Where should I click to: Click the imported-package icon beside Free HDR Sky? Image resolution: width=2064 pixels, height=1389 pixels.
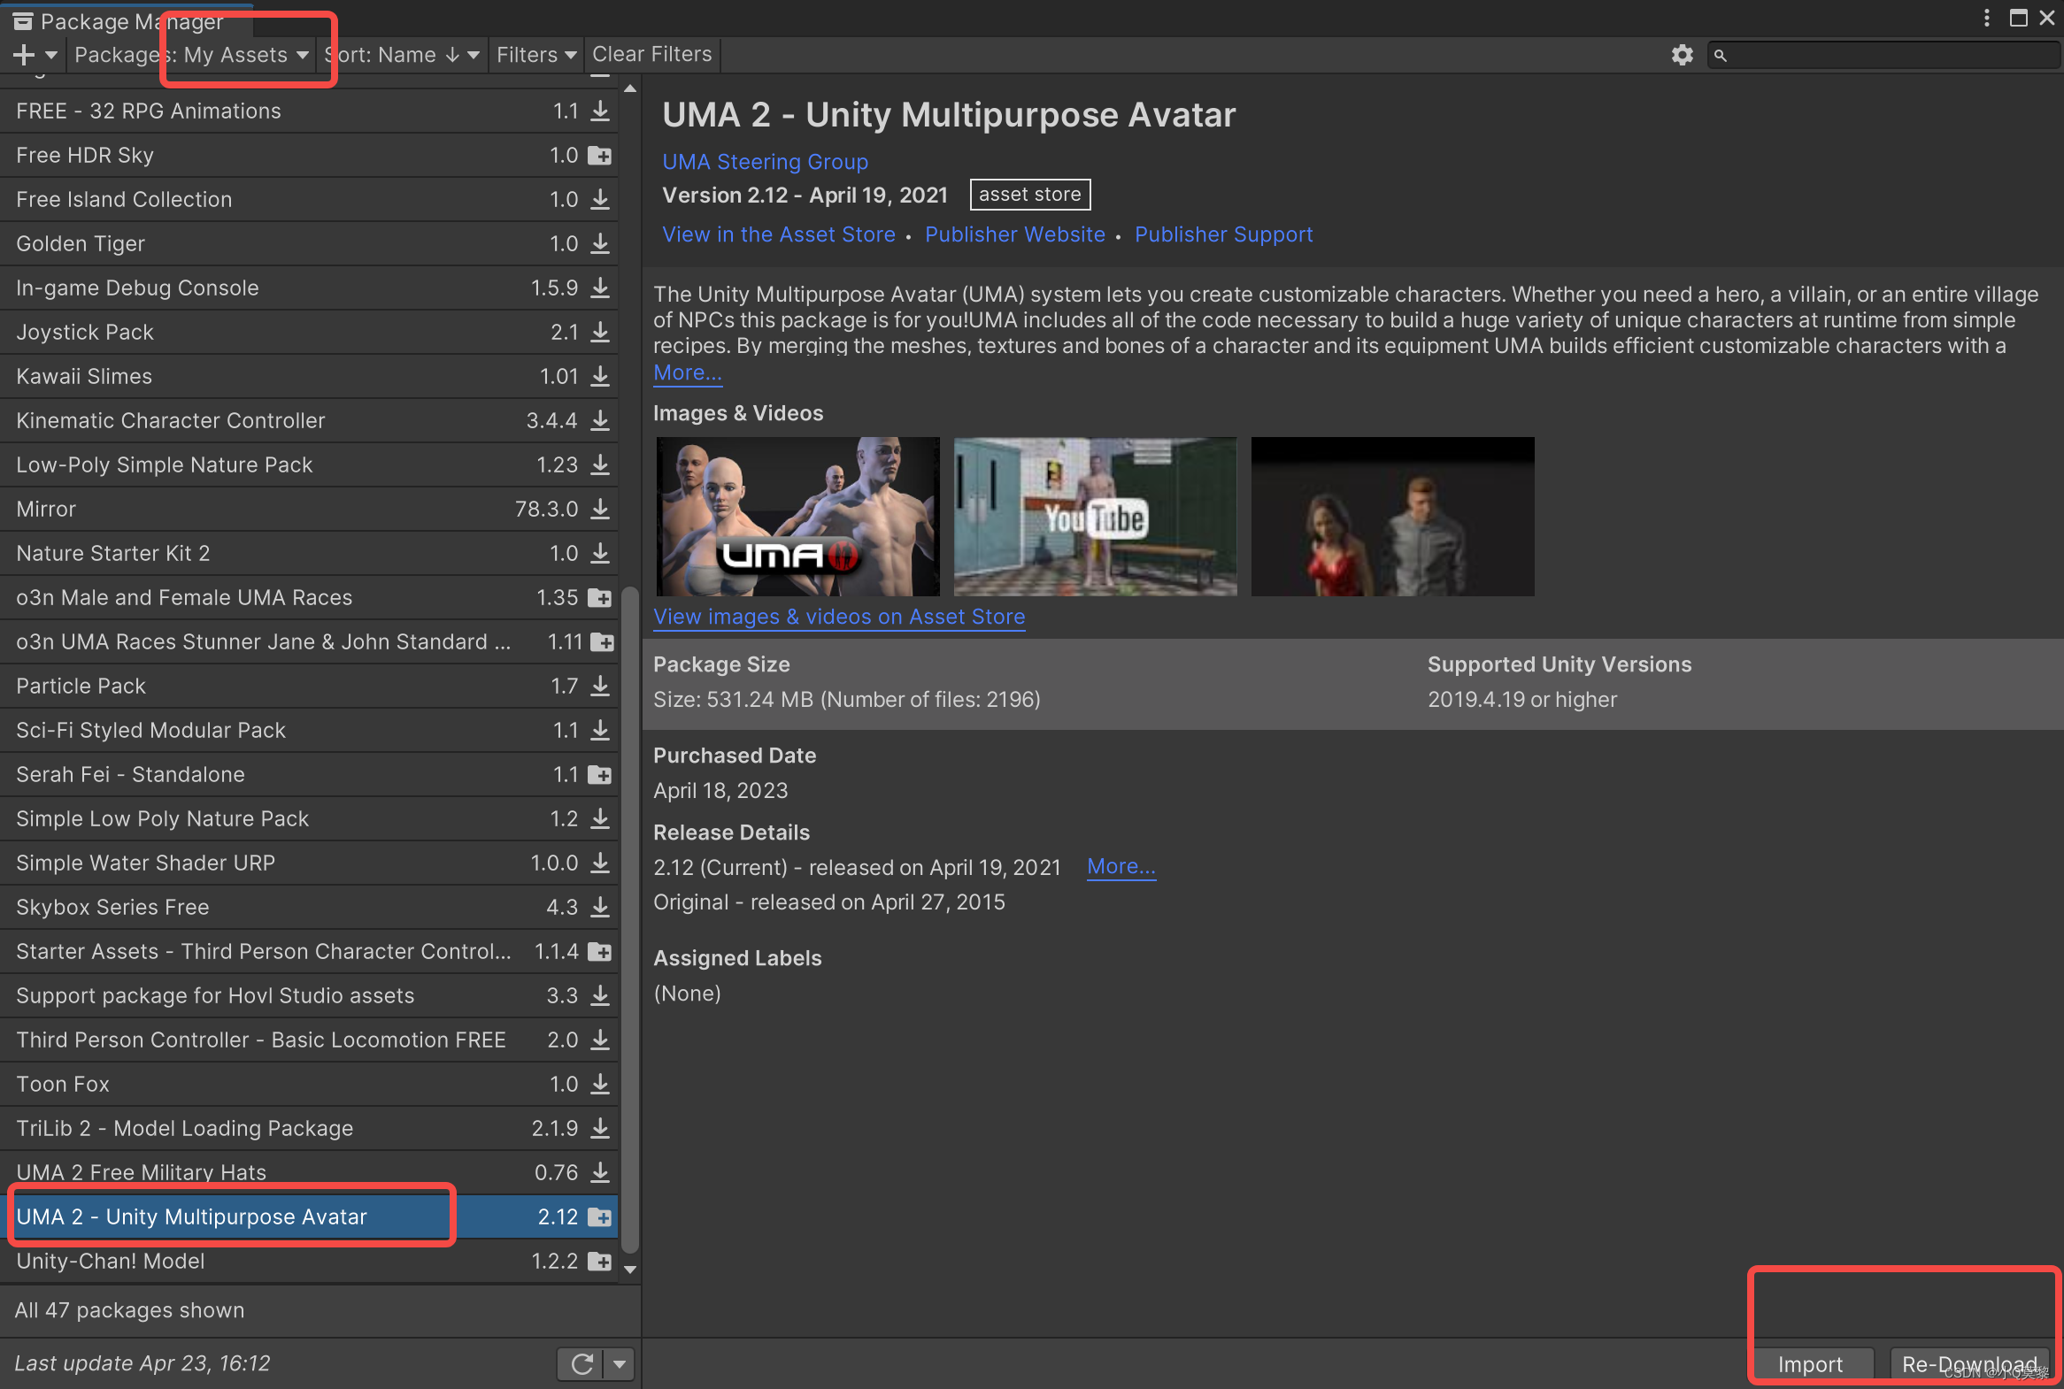click(x=600, y=155)
